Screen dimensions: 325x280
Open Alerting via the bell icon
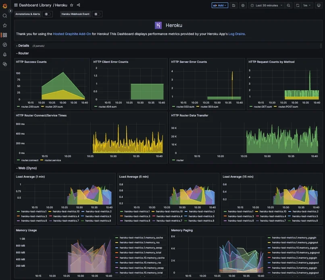click(5, 54)
